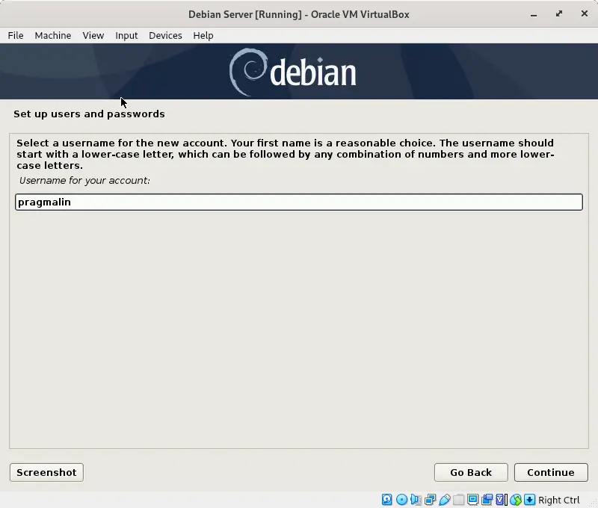The image size is (598, 508).
Task: Click the display monitor status icon
Action: 472,499
